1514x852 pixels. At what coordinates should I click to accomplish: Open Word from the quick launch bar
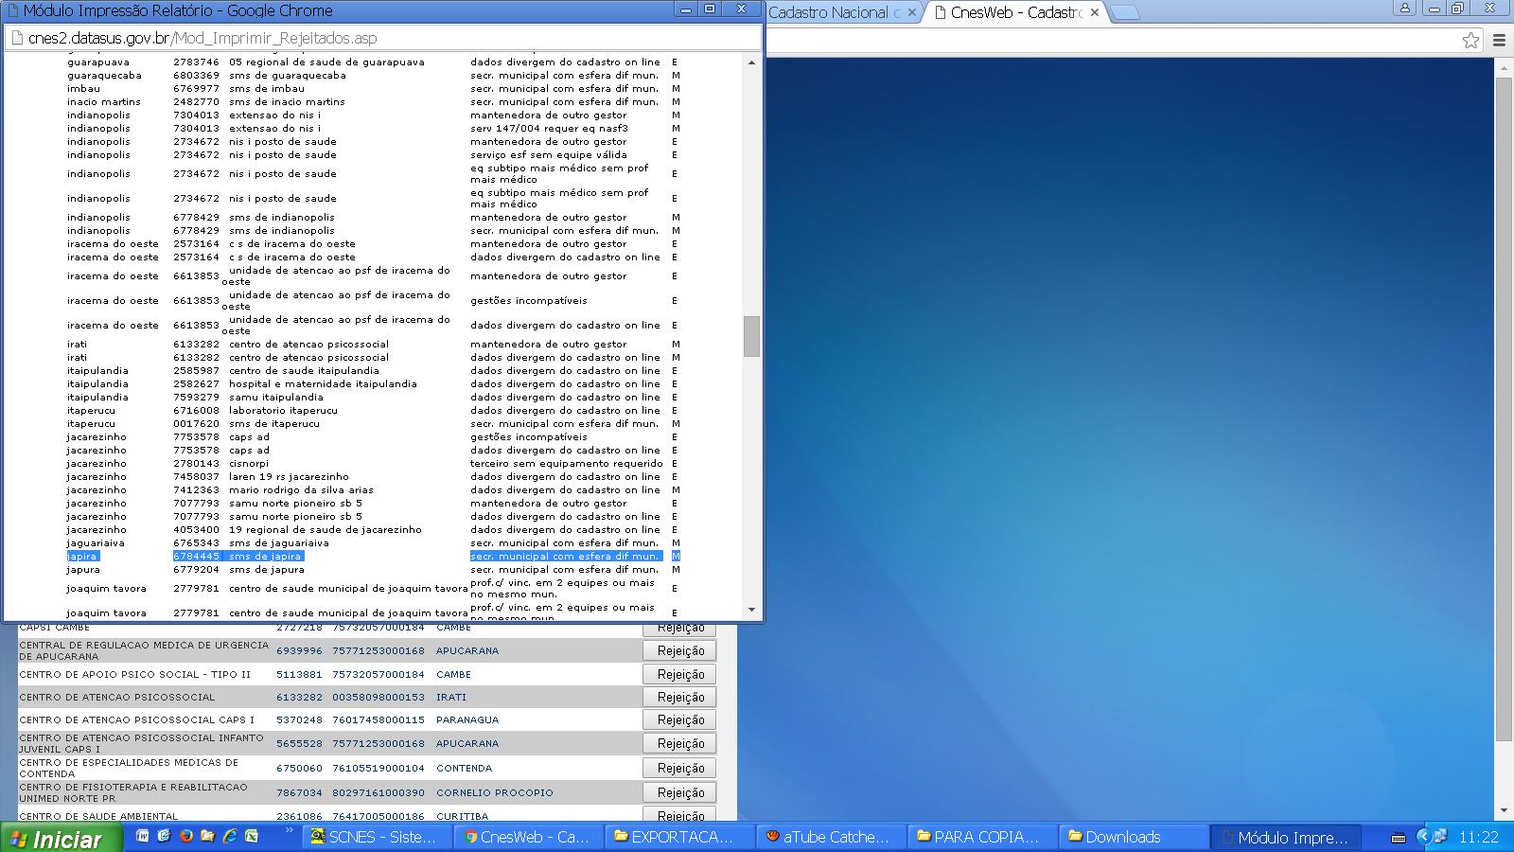(143, 836)
